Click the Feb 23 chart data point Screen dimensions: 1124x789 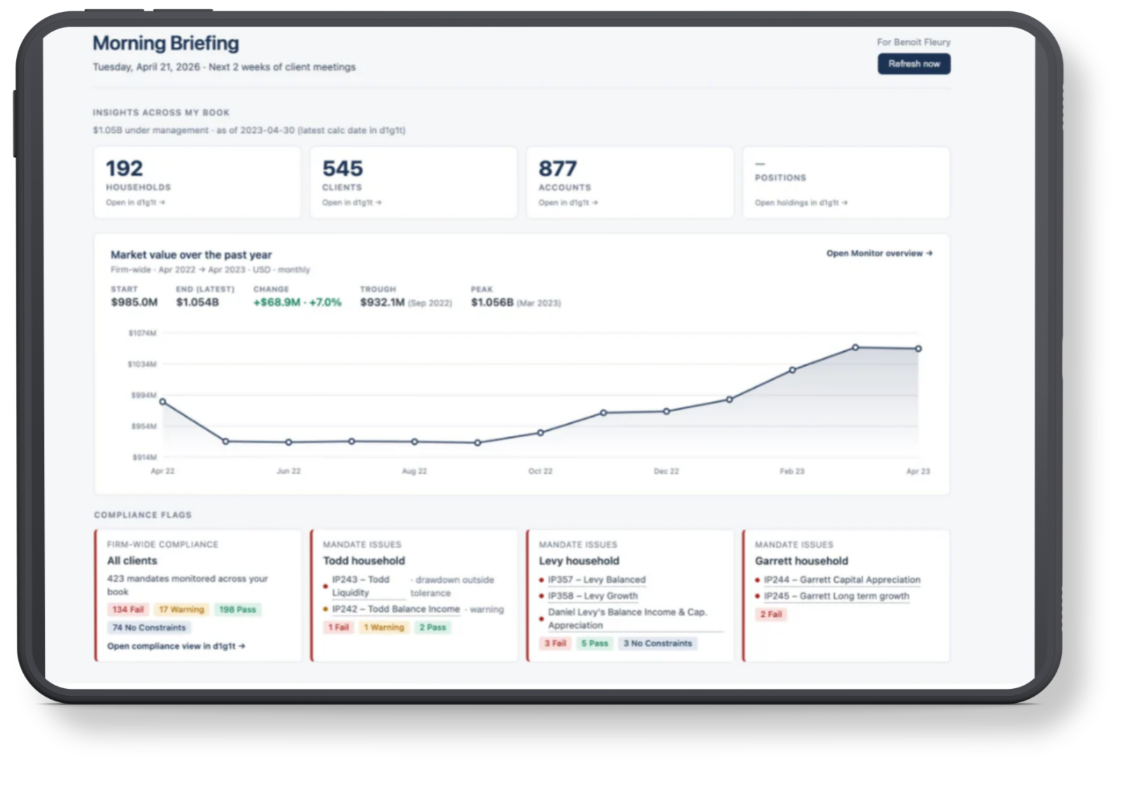click(x=792, y=370)
